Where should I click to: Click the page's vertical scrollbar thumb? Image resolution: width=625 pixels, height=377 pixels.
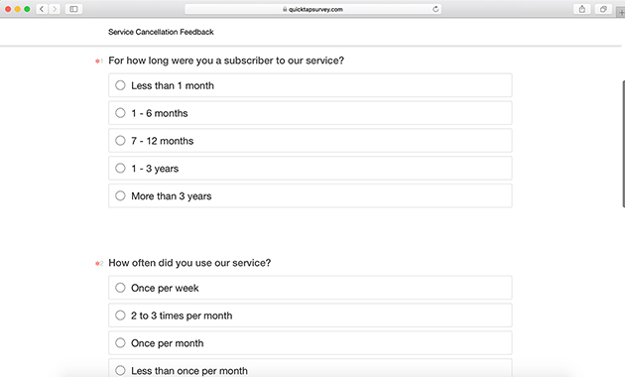click(623, 144)
